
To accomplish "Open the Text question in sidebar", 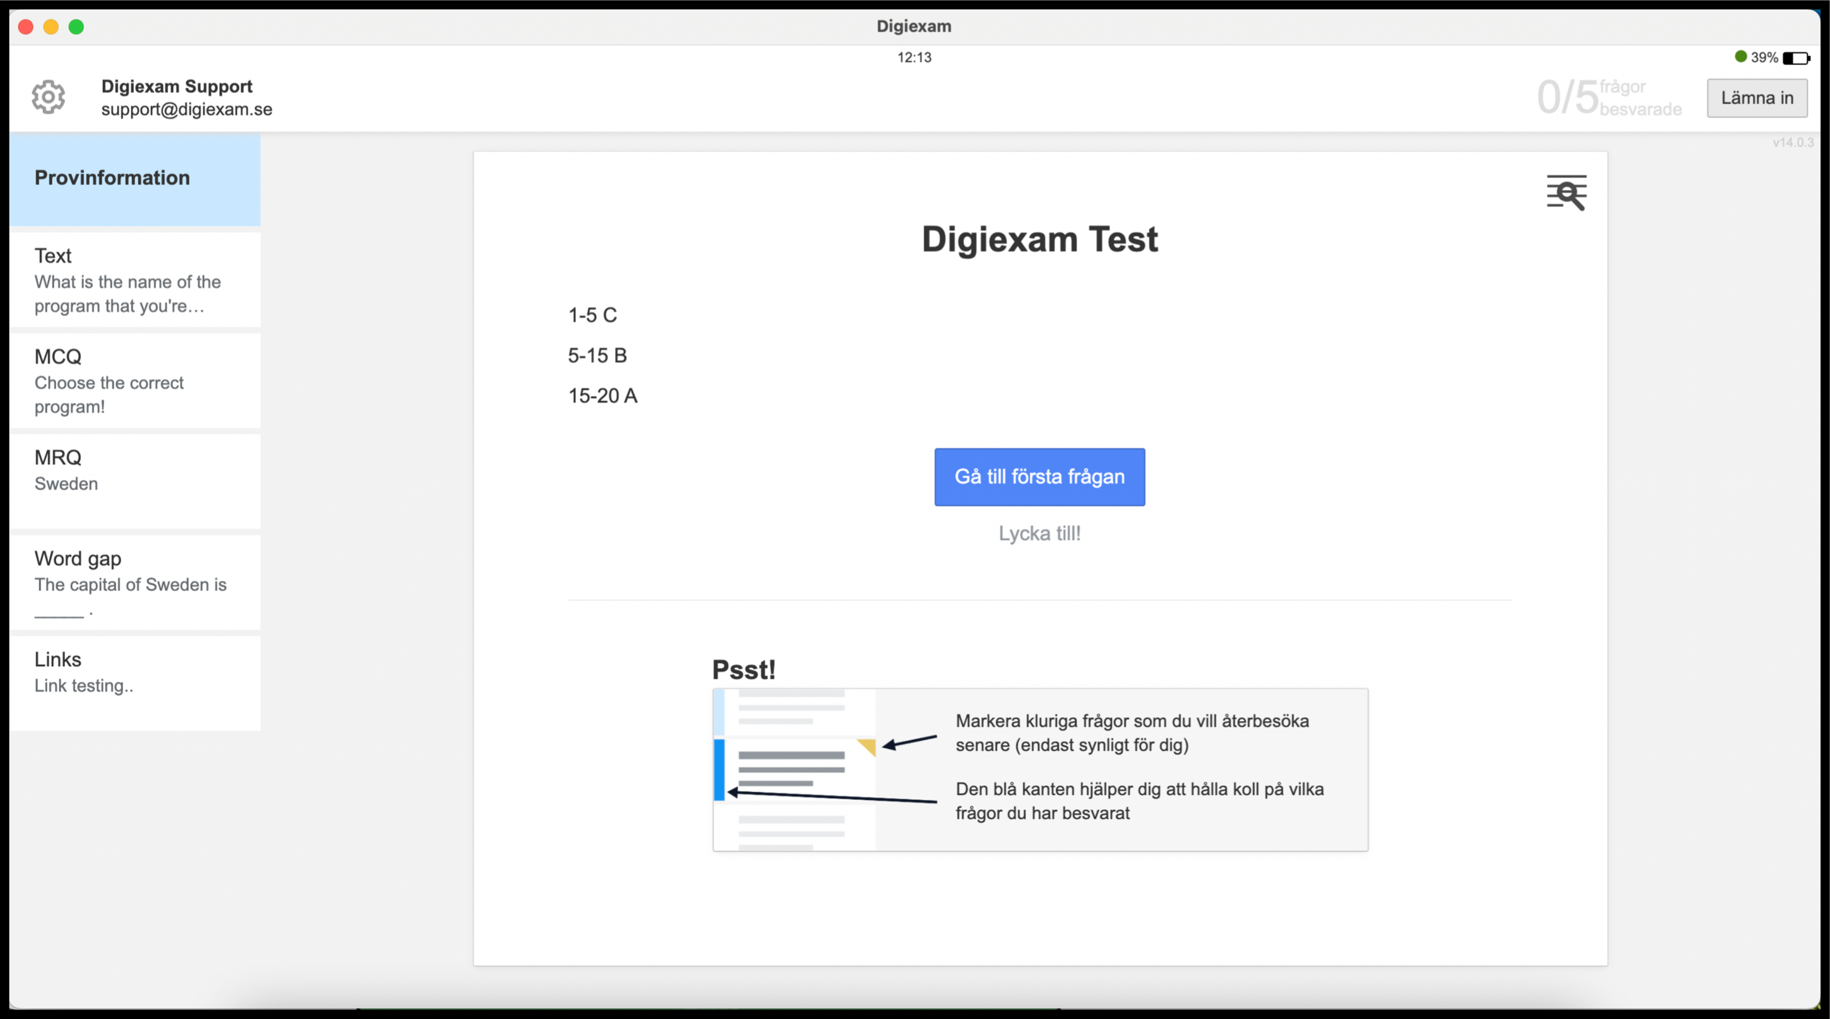I will [x=135, y=280].
